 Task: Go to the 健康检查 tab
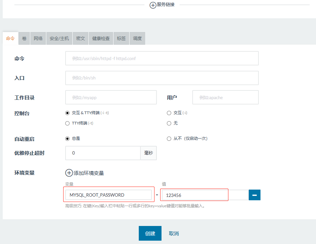point(101,38)
